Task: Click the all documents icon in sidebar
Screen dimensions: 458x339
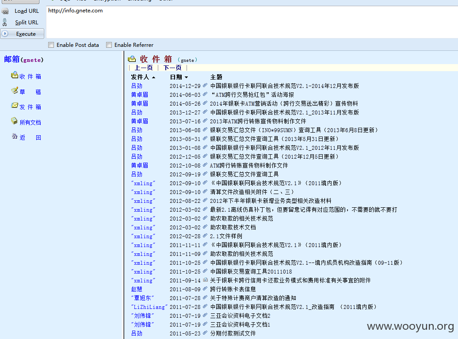Action: (x=14, y=121)
